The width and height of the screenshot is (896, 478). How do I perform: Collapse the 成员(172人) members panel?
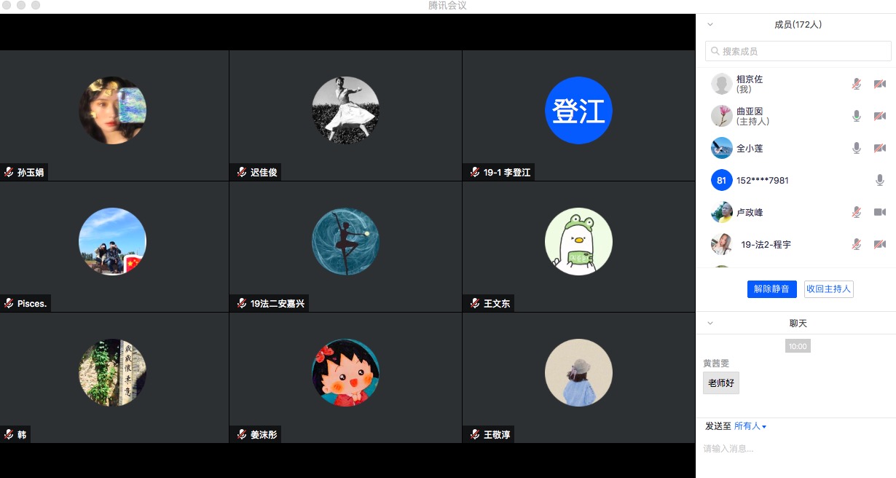click(710, 25)
